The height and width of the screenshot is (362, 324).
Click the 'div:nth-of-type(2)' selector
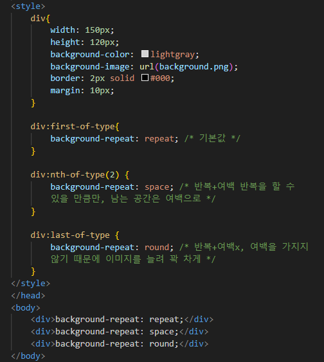pos(75,175)
